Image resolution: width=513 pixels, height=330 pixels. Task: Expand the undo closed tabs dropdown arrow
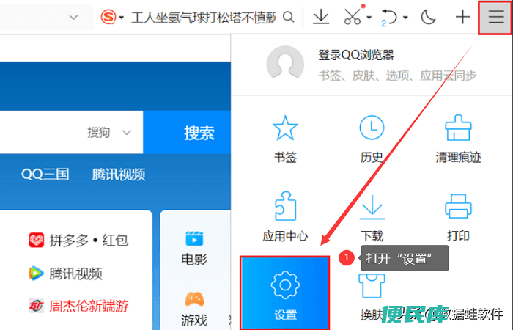point(405,18)
